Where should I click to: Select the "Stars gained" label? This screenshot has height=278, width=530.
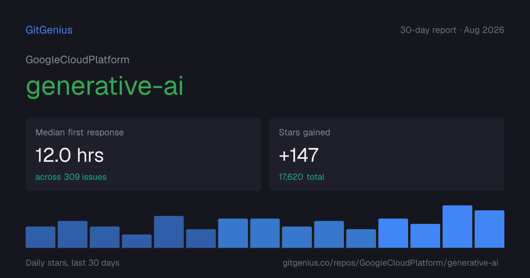(x=304, y=132)
